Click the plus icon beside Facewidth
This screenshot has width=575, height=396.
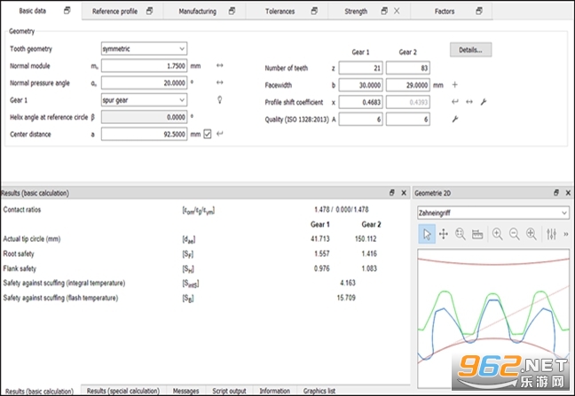pyautogui.click(x=454, y=85)
